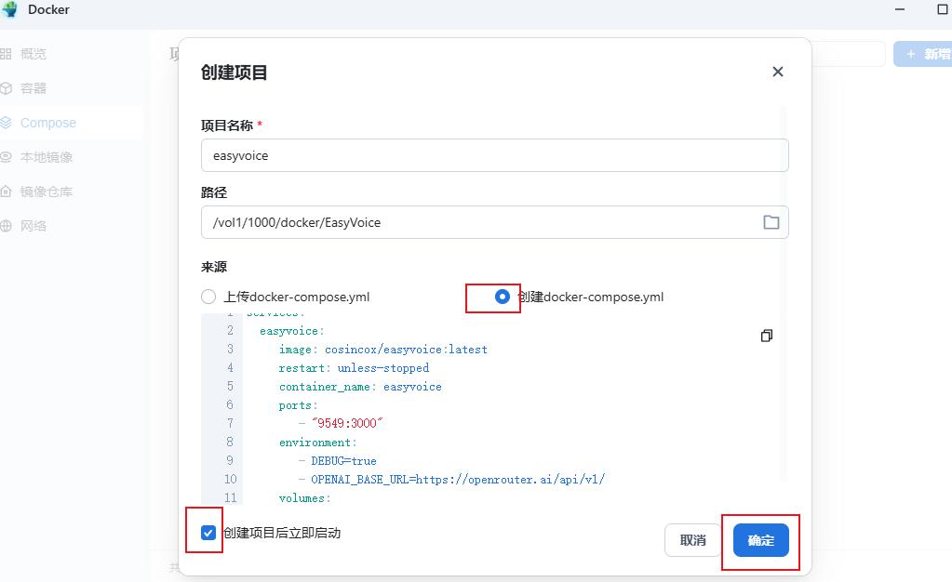The image size is (952, 582).
Task: Open the 容器 menu in sidebar
Action: (x=34, y=88)
